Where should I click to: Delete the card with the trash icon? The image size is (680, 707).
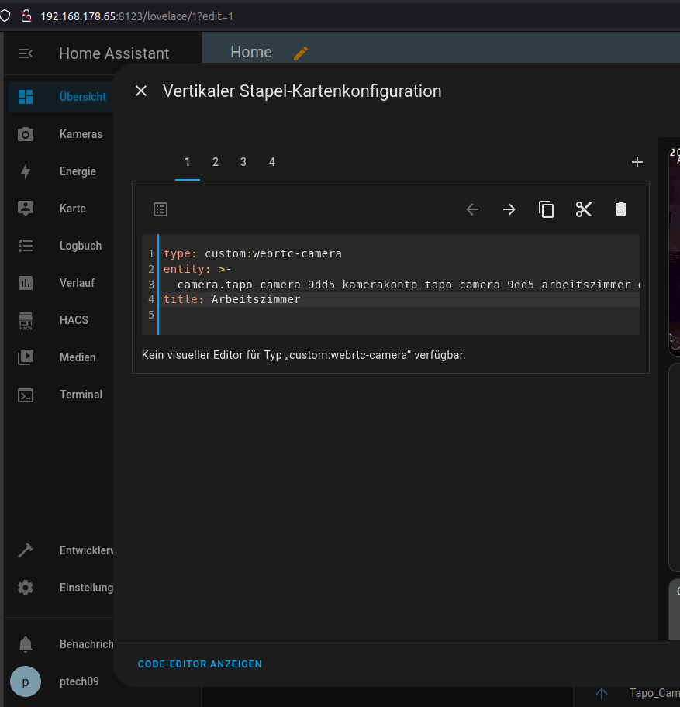click(x=620, y=209)
